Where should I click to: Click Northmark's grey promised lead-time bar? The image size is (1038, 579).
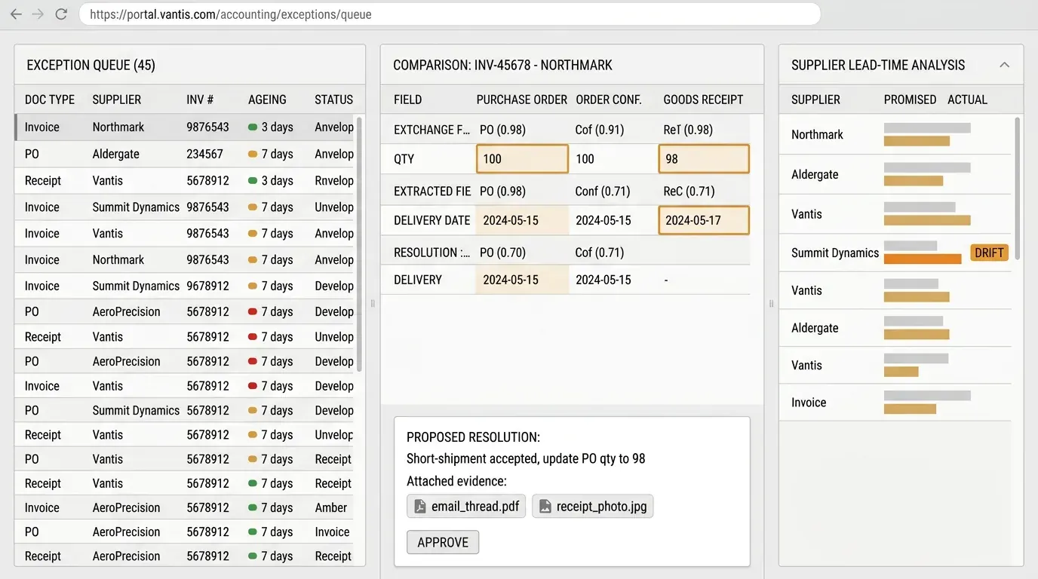927,128
